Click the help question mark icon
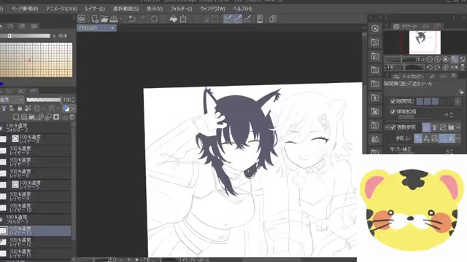 point(272,19)
